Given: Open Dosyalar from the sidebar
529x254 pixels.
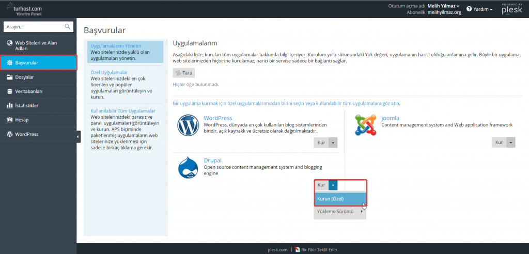Looking at the screenshot, I should tap(24, 77).
